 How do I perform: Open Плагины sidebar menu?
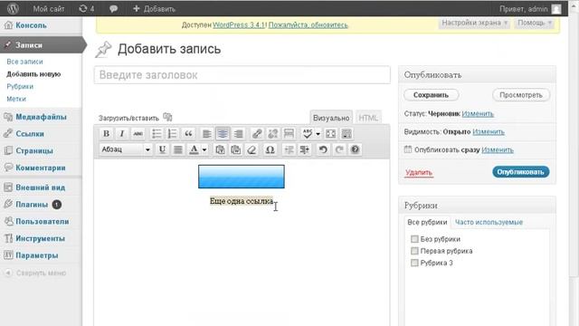coord(32,205)
